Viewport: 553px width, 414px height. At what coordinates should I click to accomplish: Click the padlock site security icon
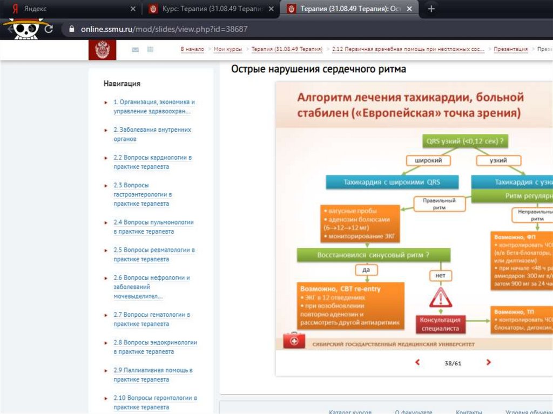[72, 29]
